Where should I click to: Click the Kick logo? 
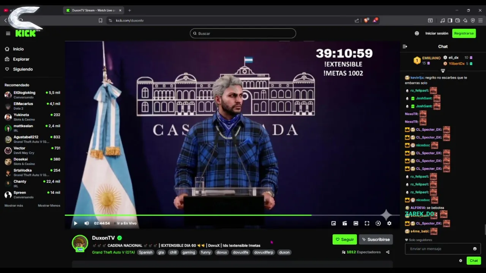click(x=26, y=33)
